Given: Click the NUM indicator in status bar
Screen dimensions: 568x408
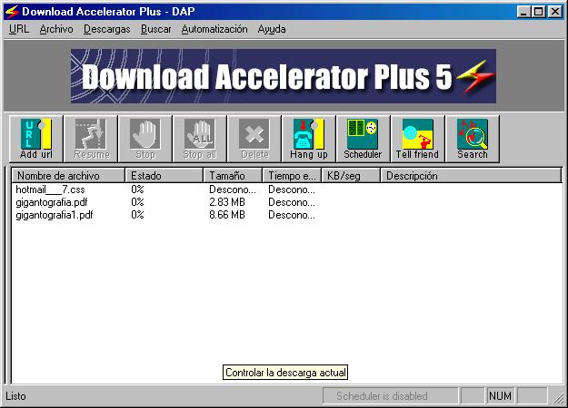Looking at the screenshot, I should (500, 396).
